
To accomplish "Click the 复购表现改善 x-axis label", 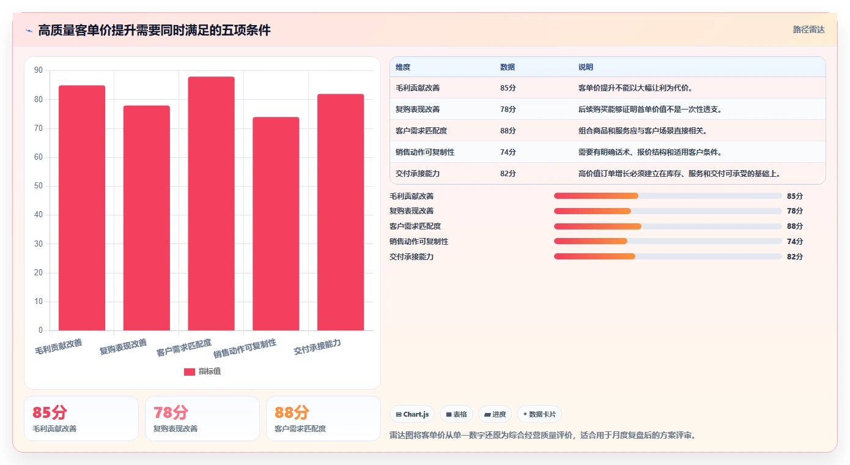I will click(123, 347).
